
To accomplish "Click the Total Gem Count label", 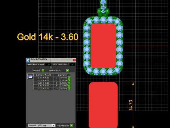I will pos(61,64).
